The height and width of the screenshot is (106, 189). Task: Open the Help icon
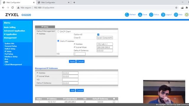[x=176, y=15]
